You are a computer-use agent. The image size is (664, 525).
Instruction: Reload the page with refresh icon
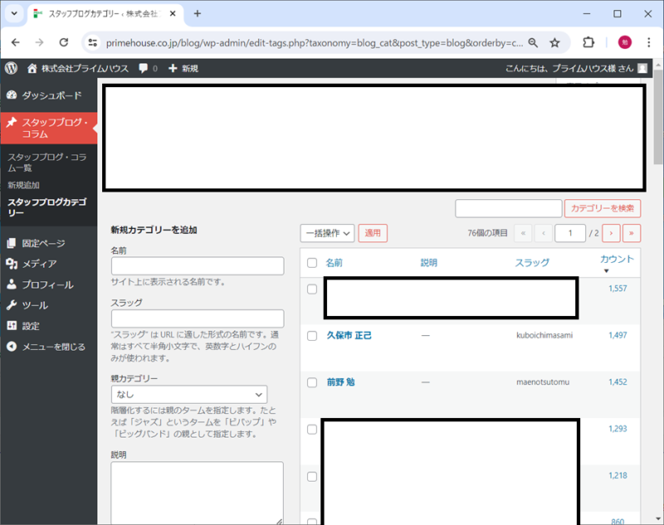coord(64,42)
